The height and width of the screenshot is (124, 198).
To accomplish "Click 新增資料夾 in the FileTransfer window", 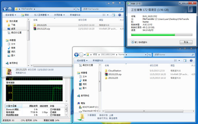I will coord(75,15).
